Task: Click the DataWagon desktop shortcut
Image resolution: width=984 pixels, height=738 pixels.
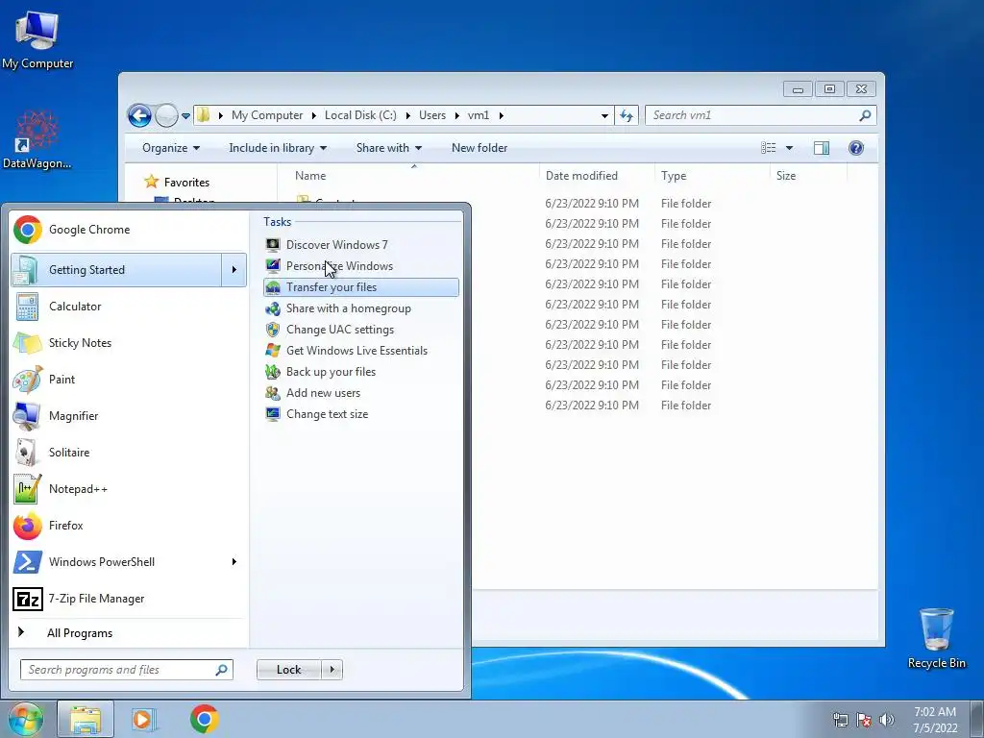Action: point(37,140)
